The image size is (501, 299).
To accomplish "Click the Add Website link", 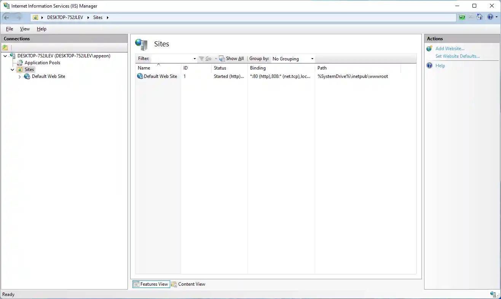I will coord(450,49).
